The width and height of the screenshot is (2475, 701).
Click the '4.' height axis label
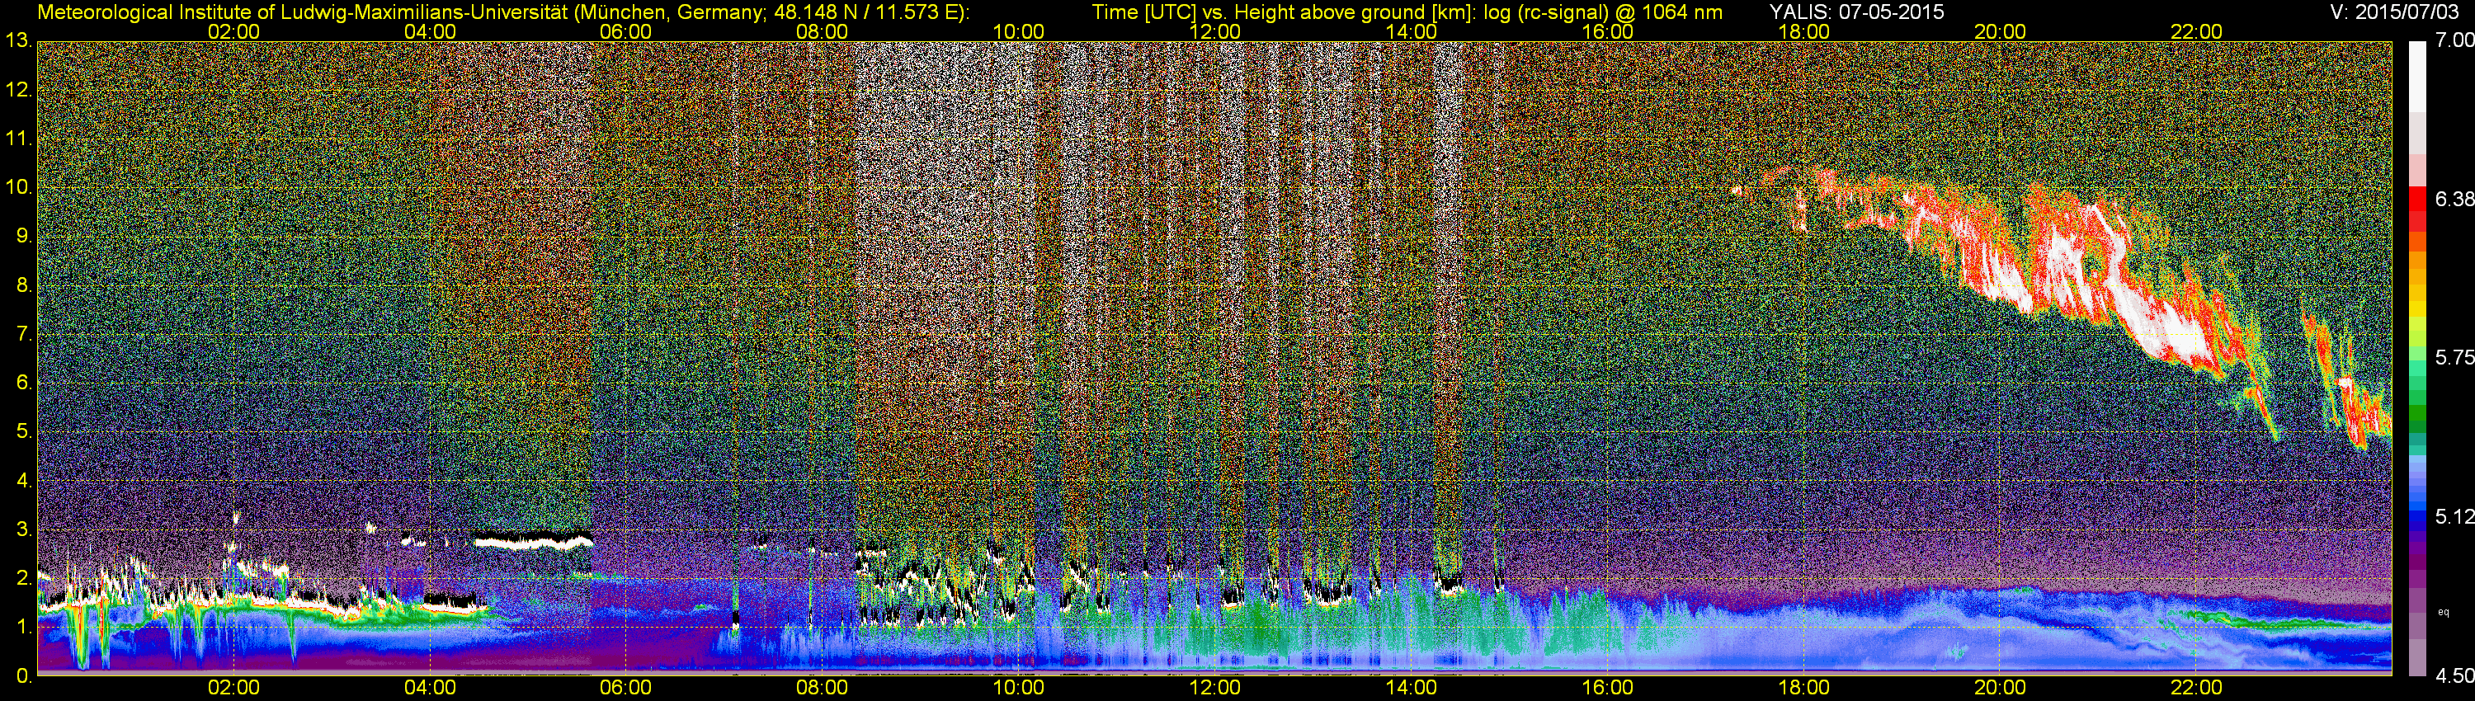[24, 481]
